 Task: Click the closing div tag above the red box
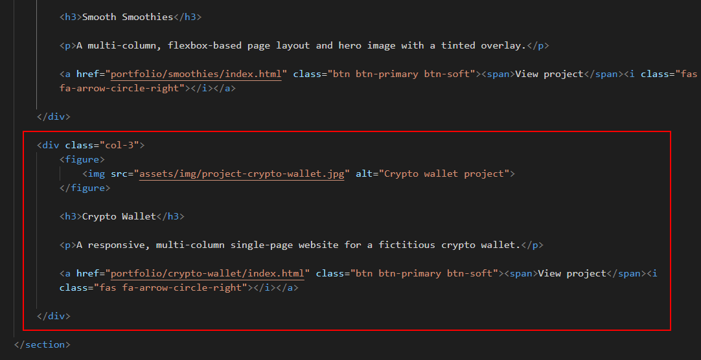tap(54, 117)
